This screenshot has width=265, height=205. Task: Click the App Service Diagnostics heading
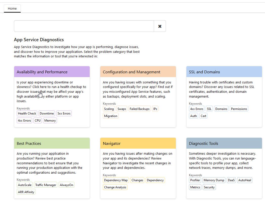(39, 40)
